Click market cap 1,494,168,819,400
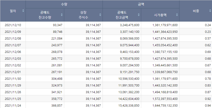212x108 pixels. click(x=165, y=92)
